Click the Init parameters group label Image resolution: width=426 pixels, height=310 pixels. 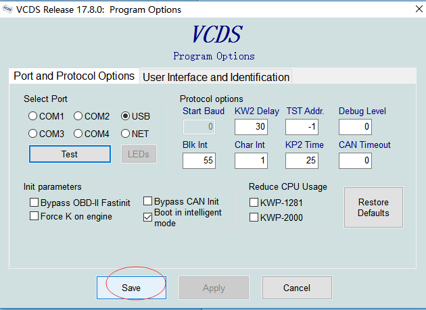(x=53, y=187)
